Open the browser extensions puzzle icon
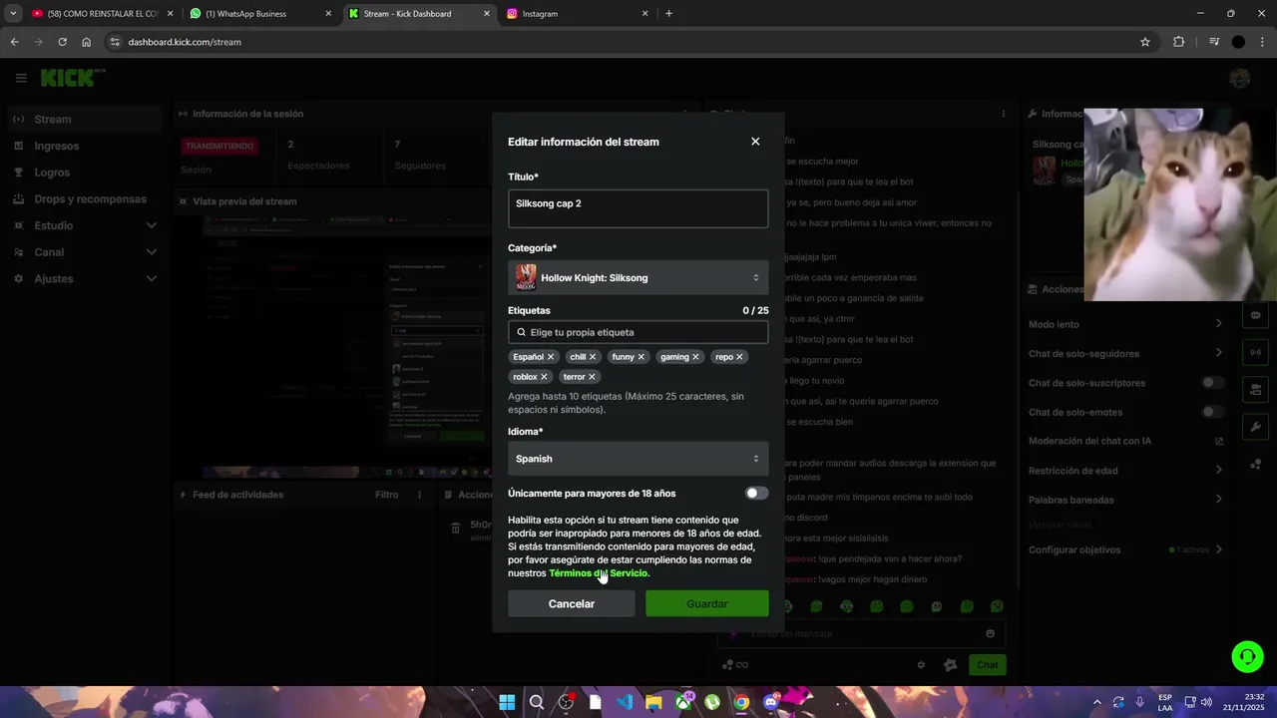 (x=1179, y=42)
